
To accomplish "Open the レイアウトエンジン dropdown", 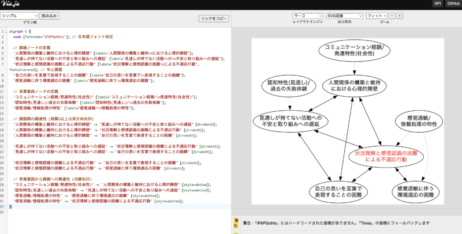I will (307, 16).
